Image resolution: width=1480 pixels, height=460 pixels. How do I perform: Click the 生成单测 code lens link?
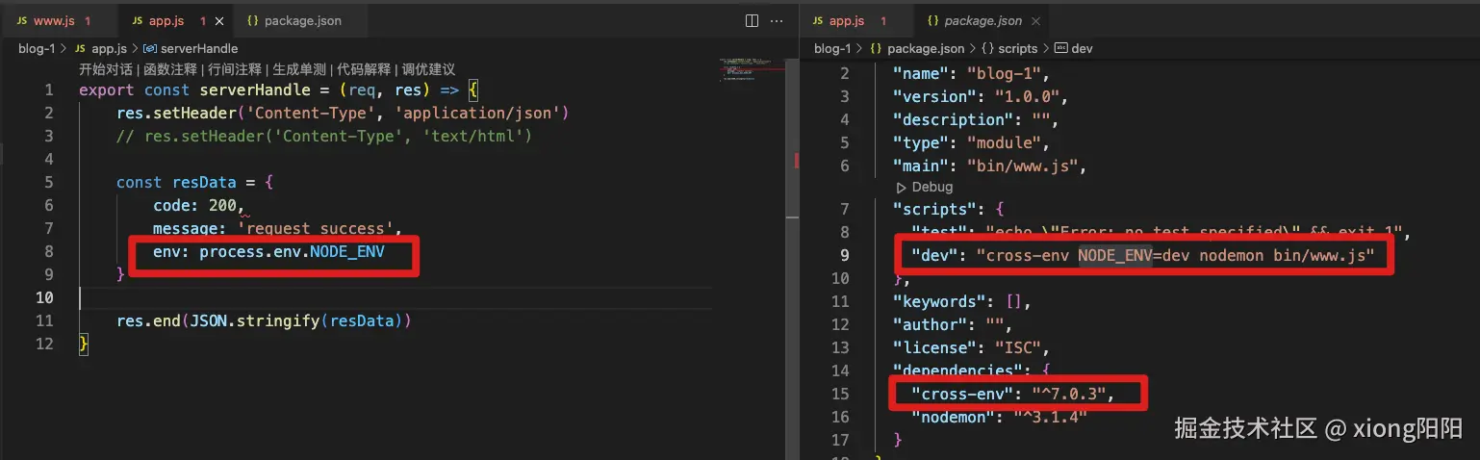pos(300,69)
